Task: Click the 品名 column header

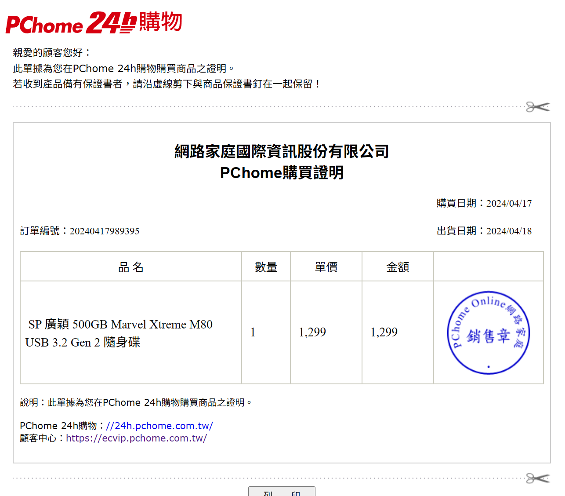Action: pos(131,267)
